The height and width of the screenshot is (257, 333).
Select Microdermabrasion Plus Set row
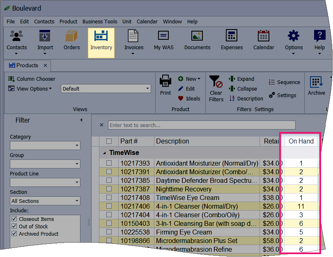(209, 241)
